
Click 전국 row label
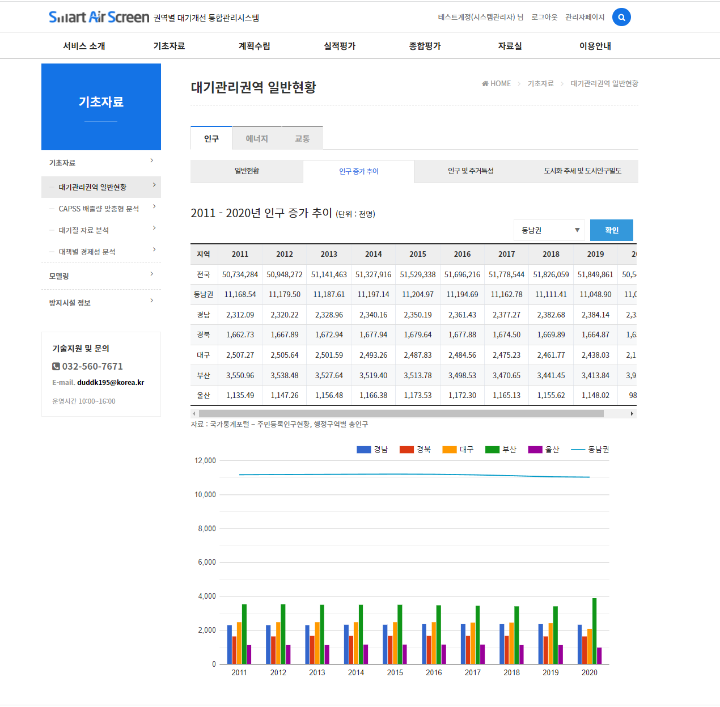click(204, 274)
